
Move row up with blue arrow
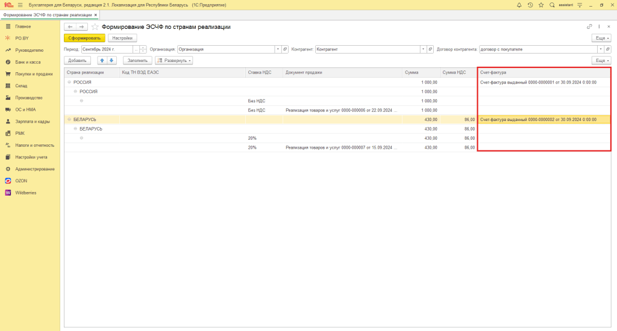[x=102, y=61]
